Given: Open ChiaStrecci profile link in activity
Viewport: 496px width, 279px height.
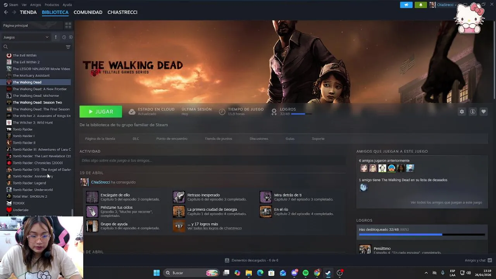Looking at the screenshot, I should coord(100,182).
